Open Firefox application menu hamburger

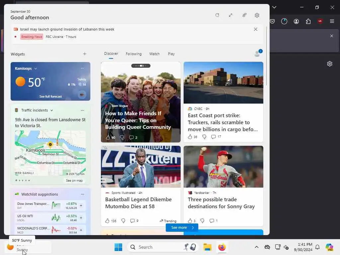332,21
